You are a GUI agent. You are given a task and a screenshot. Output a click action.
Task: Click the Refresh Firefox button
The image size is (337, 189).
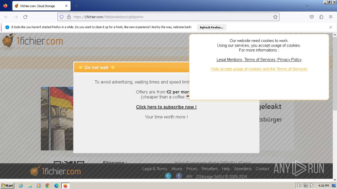(211, 27)
